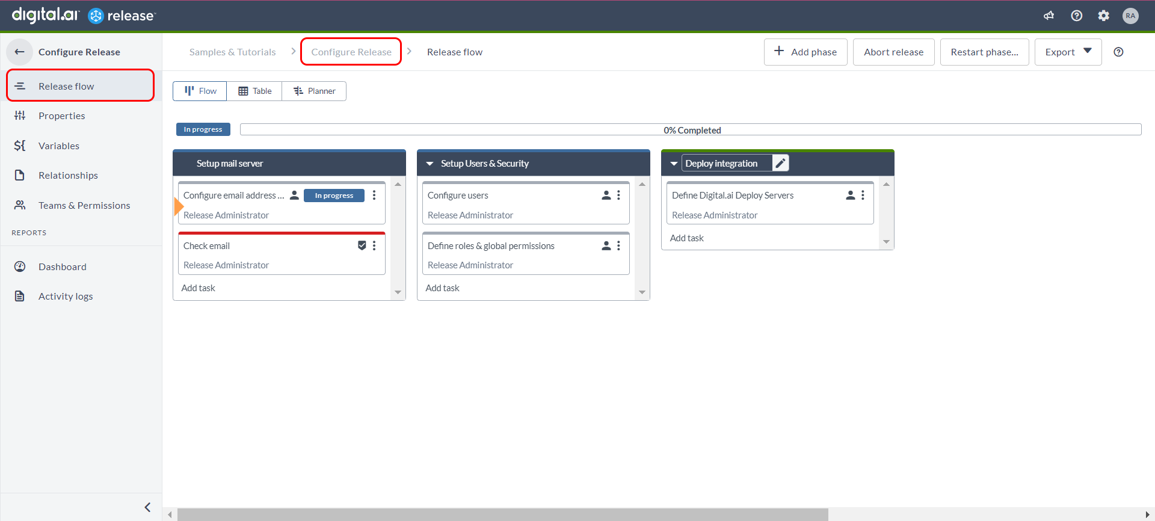This screenshot has width=1155, height=521.
Task: Click the 0% Completed progress bar
Action: coord(691,129)
